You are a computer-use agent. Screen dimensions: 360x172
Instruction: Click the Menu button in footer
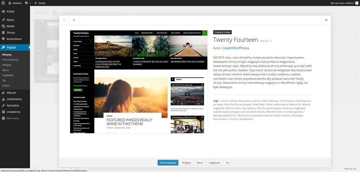pyautogui.click(x=200, y=163)
